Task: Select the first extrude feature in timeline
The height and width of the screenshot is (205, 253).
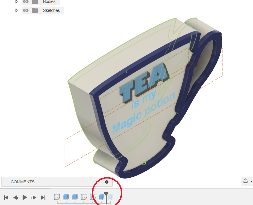Action: click(66, 197)
